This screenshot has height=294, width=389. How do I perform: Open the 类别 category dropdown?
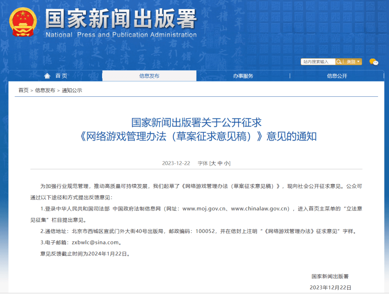tap(352, 62)
